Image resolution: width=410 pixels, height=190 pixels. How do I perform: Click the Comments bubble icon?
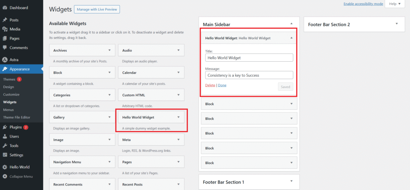5,48
